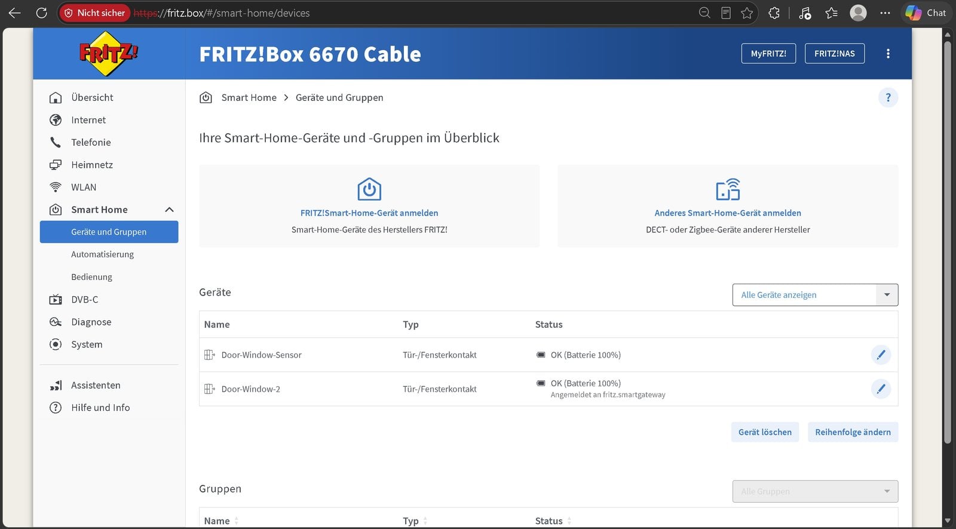The height and width of the screenshot is (529, 956).
Task: Click Anderes Smart-Home-Gerät anmelden link
Action: click(x=728, y=213)
